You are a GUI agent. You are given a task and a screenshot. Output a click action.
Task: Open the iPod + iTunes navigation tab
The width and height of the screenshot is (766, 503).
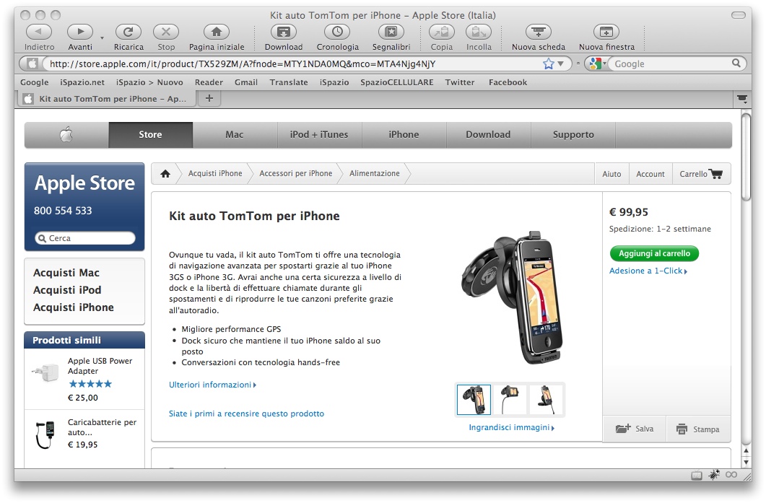pyautogui.click(x=319, y=135)
